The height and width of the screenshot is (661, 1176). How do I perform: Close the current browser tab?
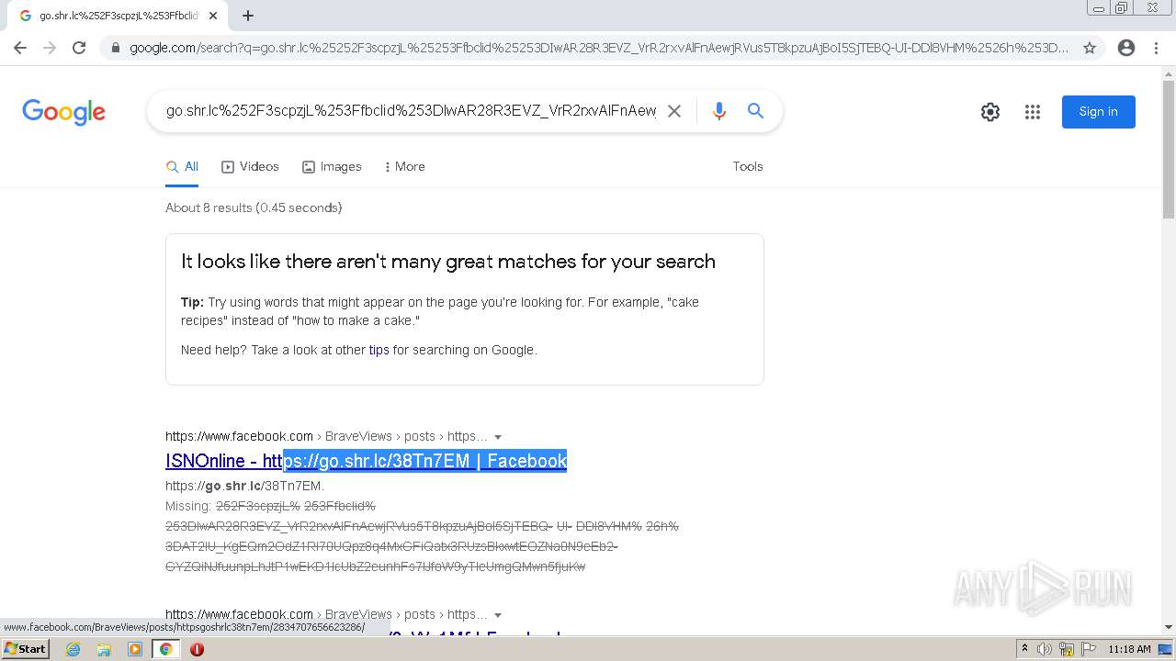[213, 16]
